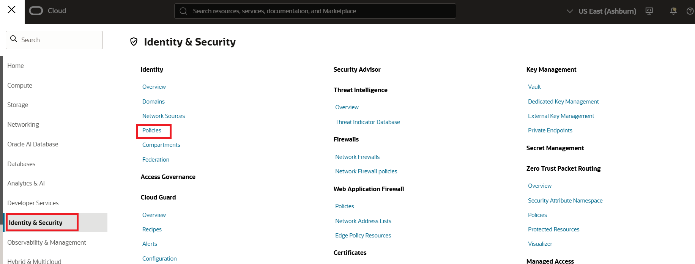Select Hybrid & Multicloud in the menu
This screenshot has width=695, height=264.
point(34,261)
